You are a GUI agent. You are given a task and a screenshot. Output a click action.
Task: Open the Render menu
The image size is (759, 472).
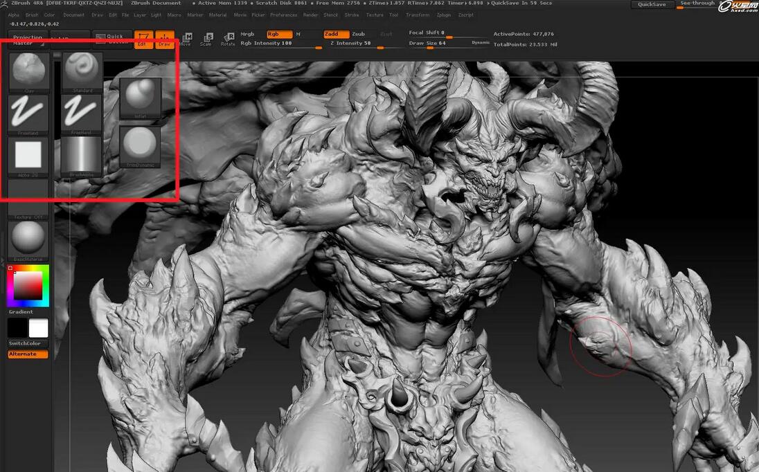311,15
